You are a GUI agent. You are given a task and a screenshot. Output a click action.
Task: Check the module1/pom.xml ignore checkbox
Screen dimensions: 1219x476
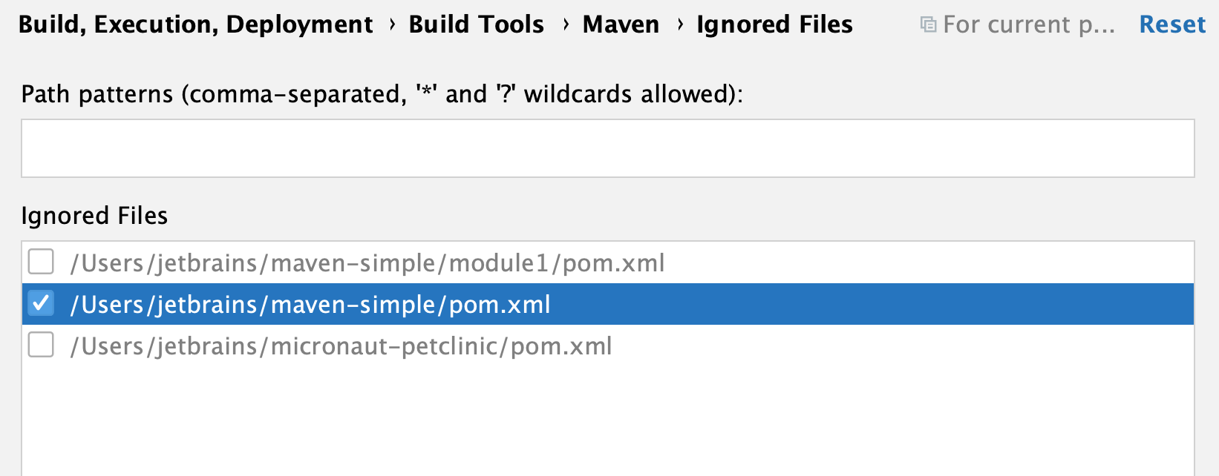click(x=41, y=262)
